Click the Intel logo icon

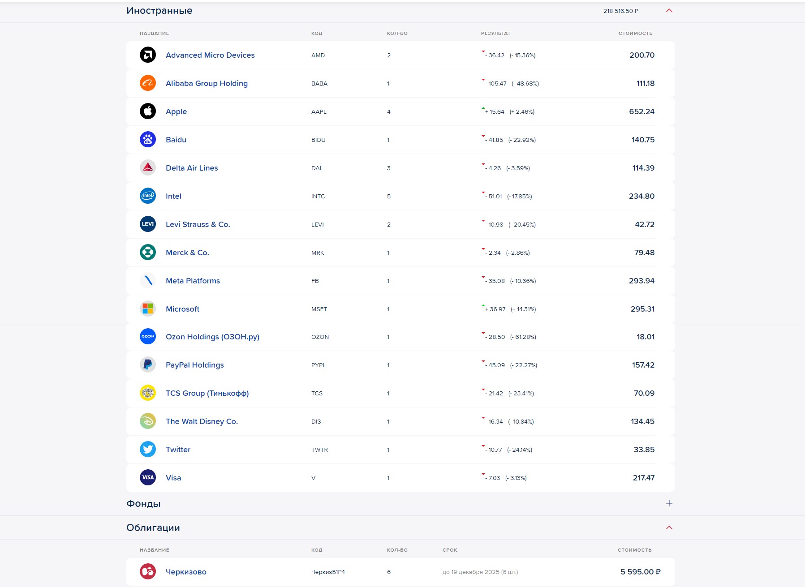point(148,196)
